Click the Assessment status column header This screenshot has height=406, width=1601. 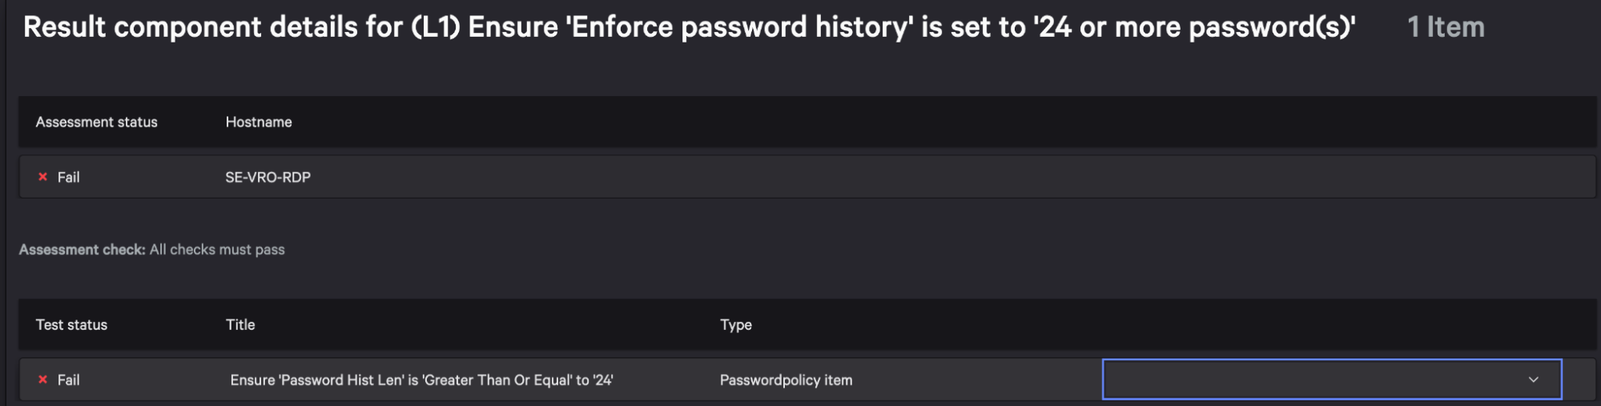pos(96,122)
